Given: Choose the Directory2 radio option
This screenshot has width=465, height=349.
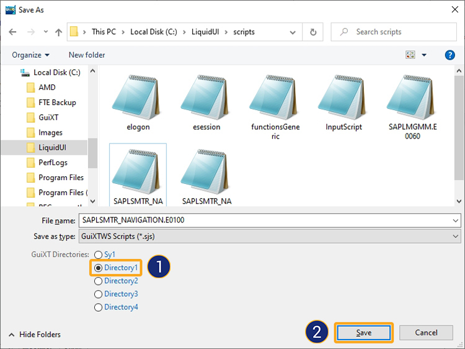Looking at the screenshot, I should (98, 281).
